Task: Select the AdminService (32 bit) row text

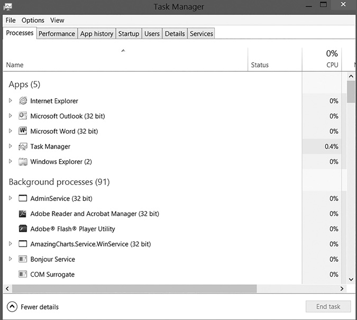Action: click(61, 198)
